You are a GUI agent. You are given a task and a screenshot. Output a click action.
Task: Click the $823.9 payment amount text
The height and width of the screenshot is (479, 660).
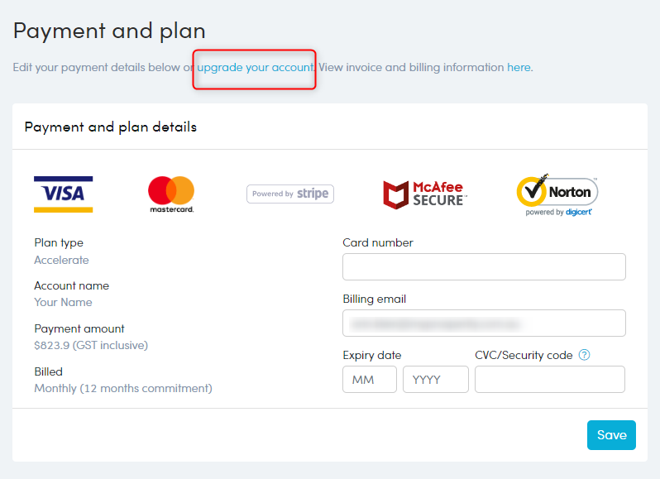(x=91, y=346)
